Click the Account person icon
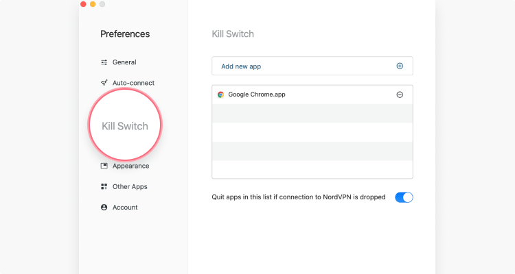Viewport: 515px width, 274px height. click(104, 207)
